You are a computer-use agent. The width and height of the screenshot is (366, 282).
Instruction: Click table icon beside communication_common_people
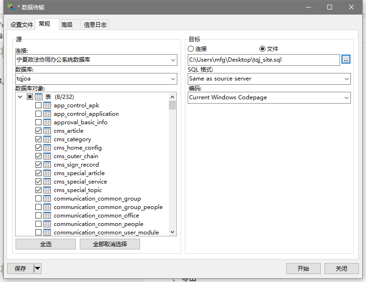coord(47,224)
